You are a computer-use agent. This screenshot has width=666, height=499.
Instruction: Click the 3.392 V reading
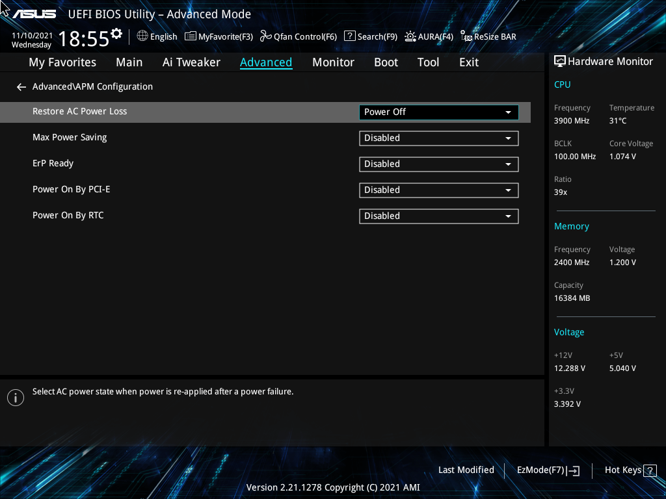[x=567, y=404]
